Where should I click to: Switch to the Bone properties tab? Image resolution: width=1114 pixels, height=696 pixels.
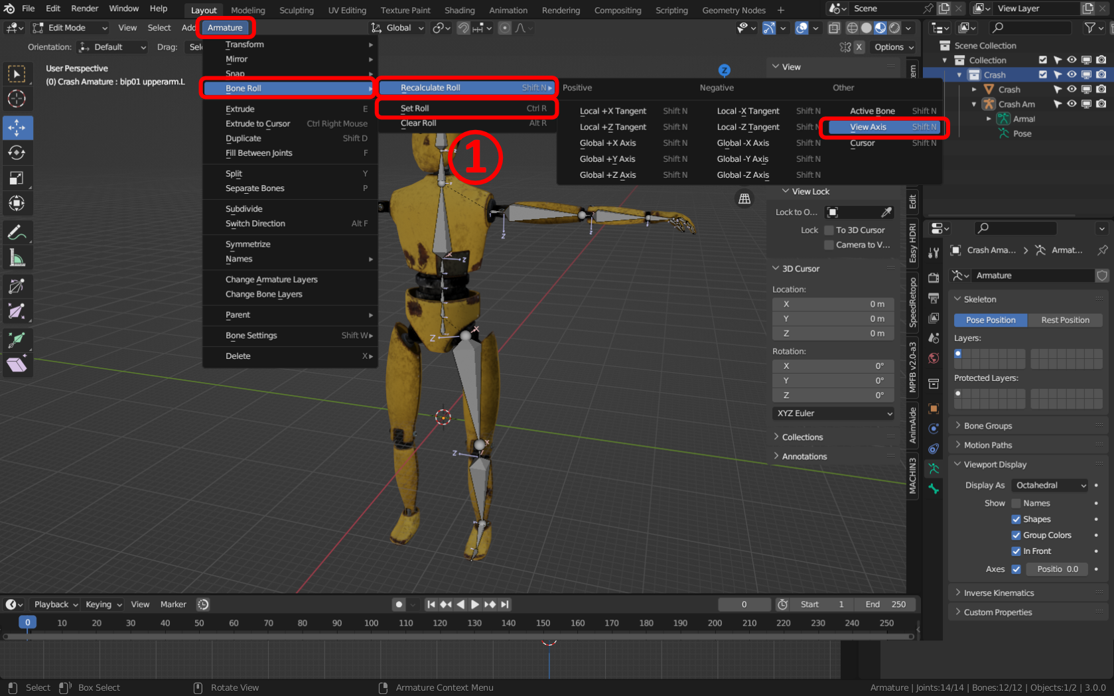[934, 489]
